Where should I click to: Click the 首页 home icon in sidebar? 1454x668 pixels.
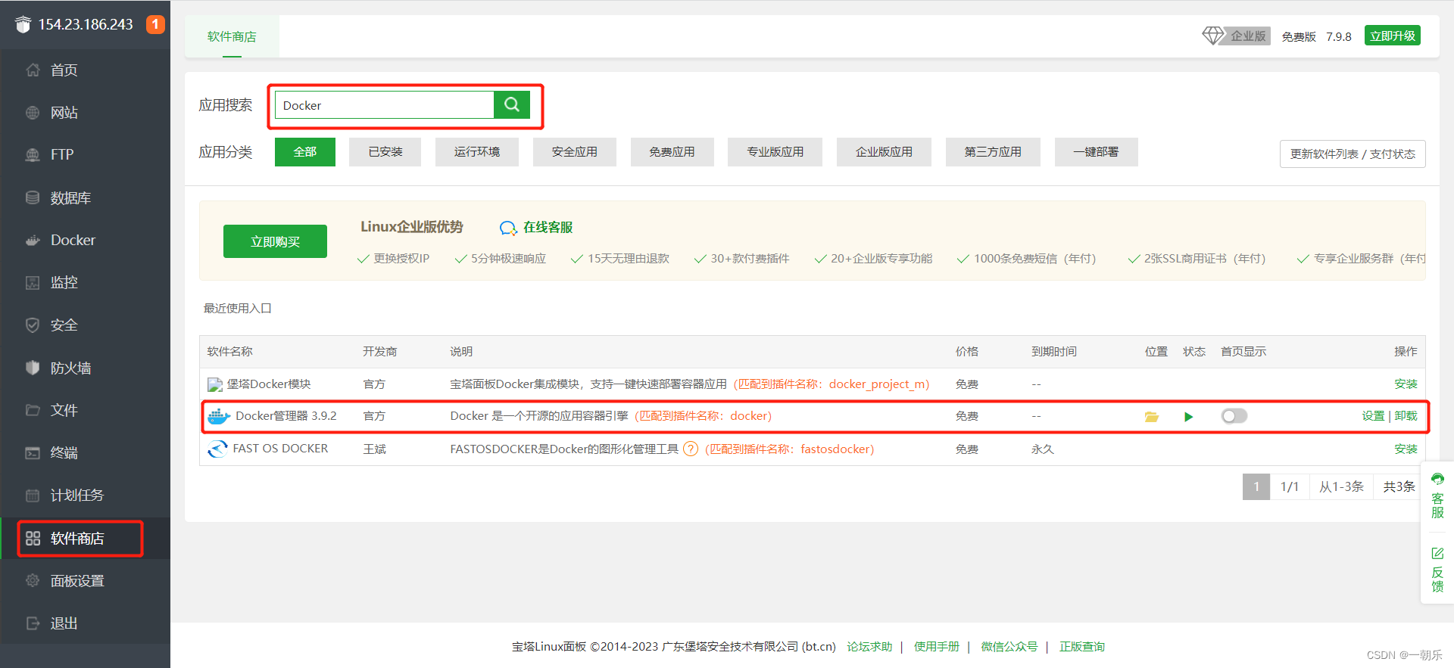pos(33,70)
